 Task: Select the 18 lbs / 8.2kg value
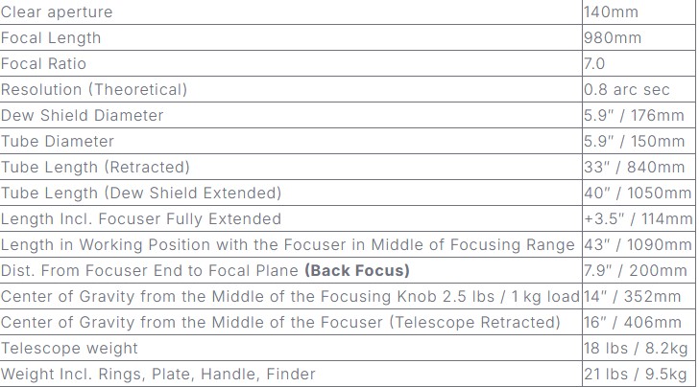tap(634, 349)
